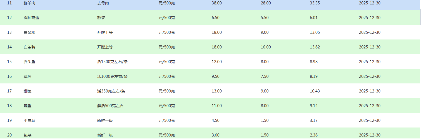This screenshot has width=421, height=139.
Task: Click the 鲜羊肉 product name
Action: click(x=29, y=3)
